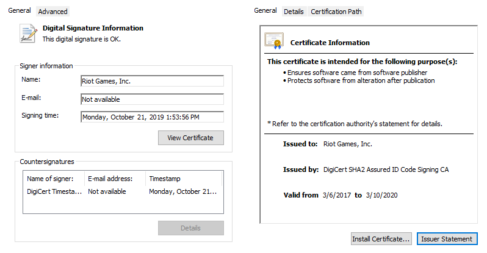Image resolution: width=487 pixels, height=253 pixels.
Task: Click the Certificate Information heading
Action: click(x=330, y=43)
